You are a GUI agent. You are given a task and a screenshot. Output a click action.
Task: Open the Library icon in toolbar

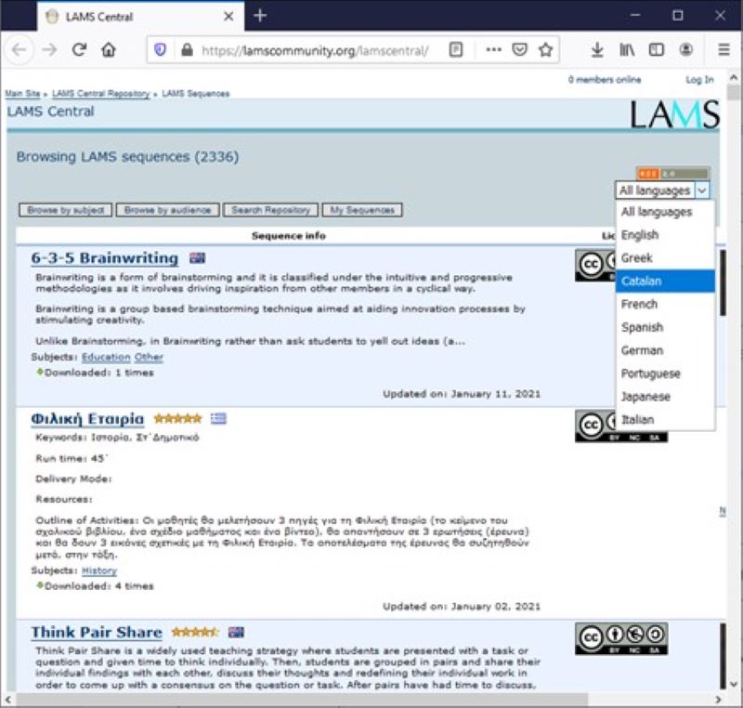coord(627,50)
